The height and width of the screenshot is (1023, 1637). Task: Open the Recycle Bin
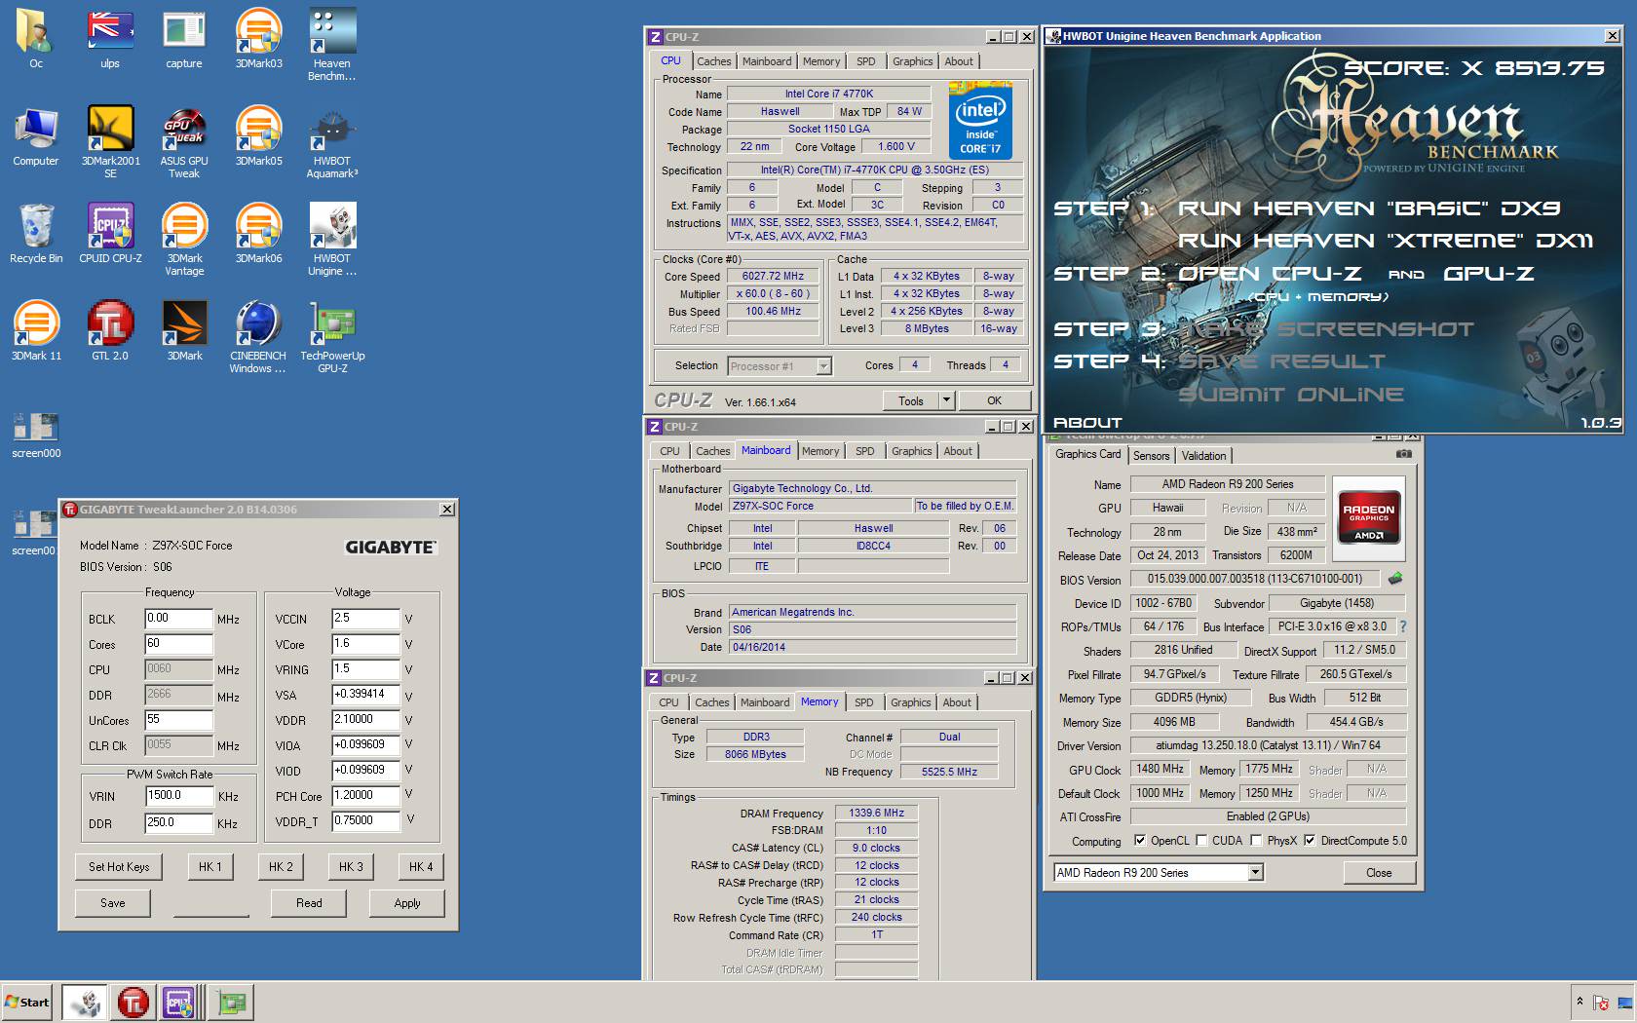click(x=36, y=234)
